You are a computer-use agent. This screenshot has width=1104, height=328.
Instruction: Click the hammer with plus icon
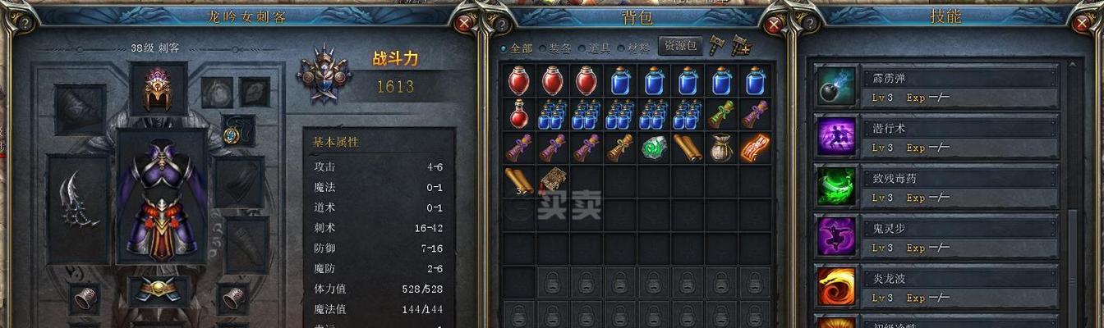click(x=741, y=46)
